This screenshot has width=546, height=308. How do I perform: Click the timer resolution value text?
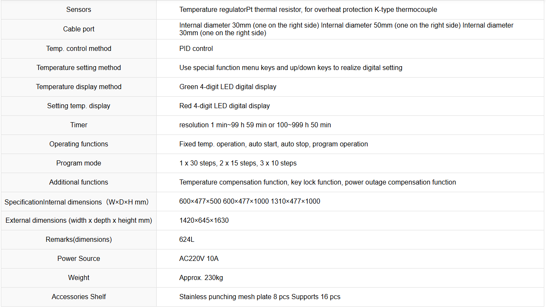coord(255,125)
